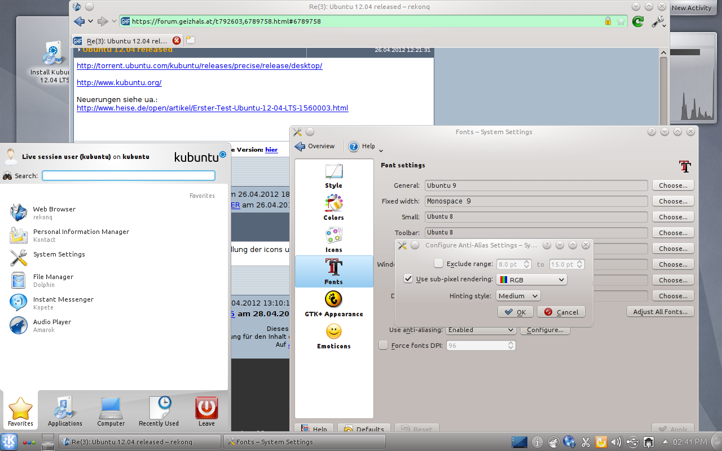Viewport: 722px width, 451px height.
Task: Open the activities three-dots icon in panel
Action: click(x=29, y=443)
